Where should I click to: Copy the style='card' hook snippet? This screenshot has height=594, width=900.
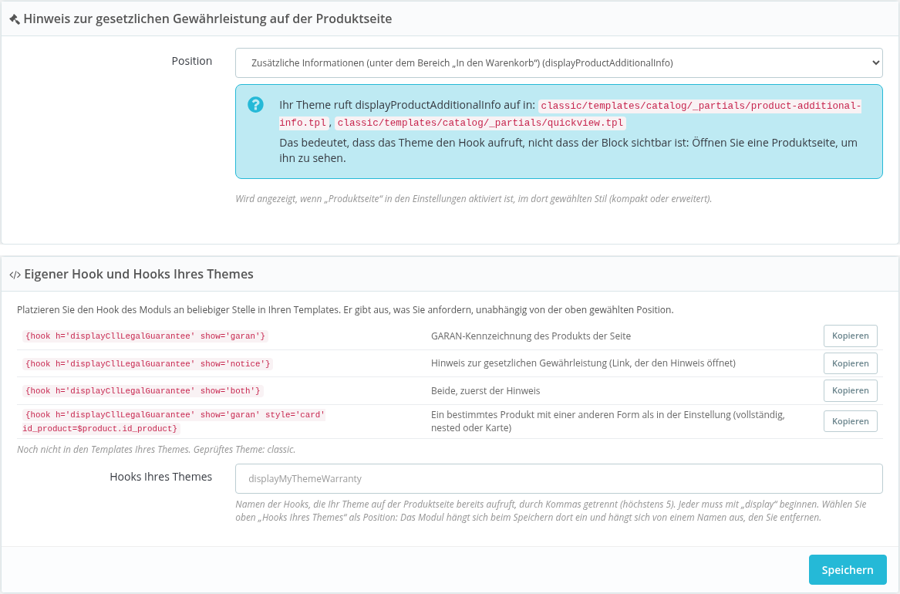[x=850, y=421]
